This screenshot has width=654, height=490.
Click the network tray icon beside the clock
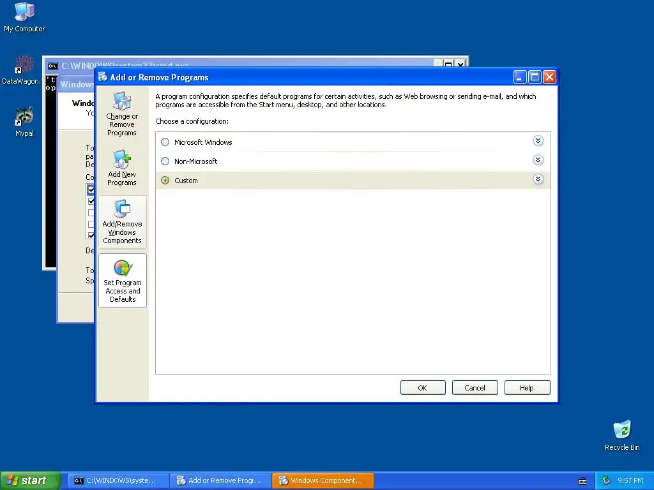607,480
